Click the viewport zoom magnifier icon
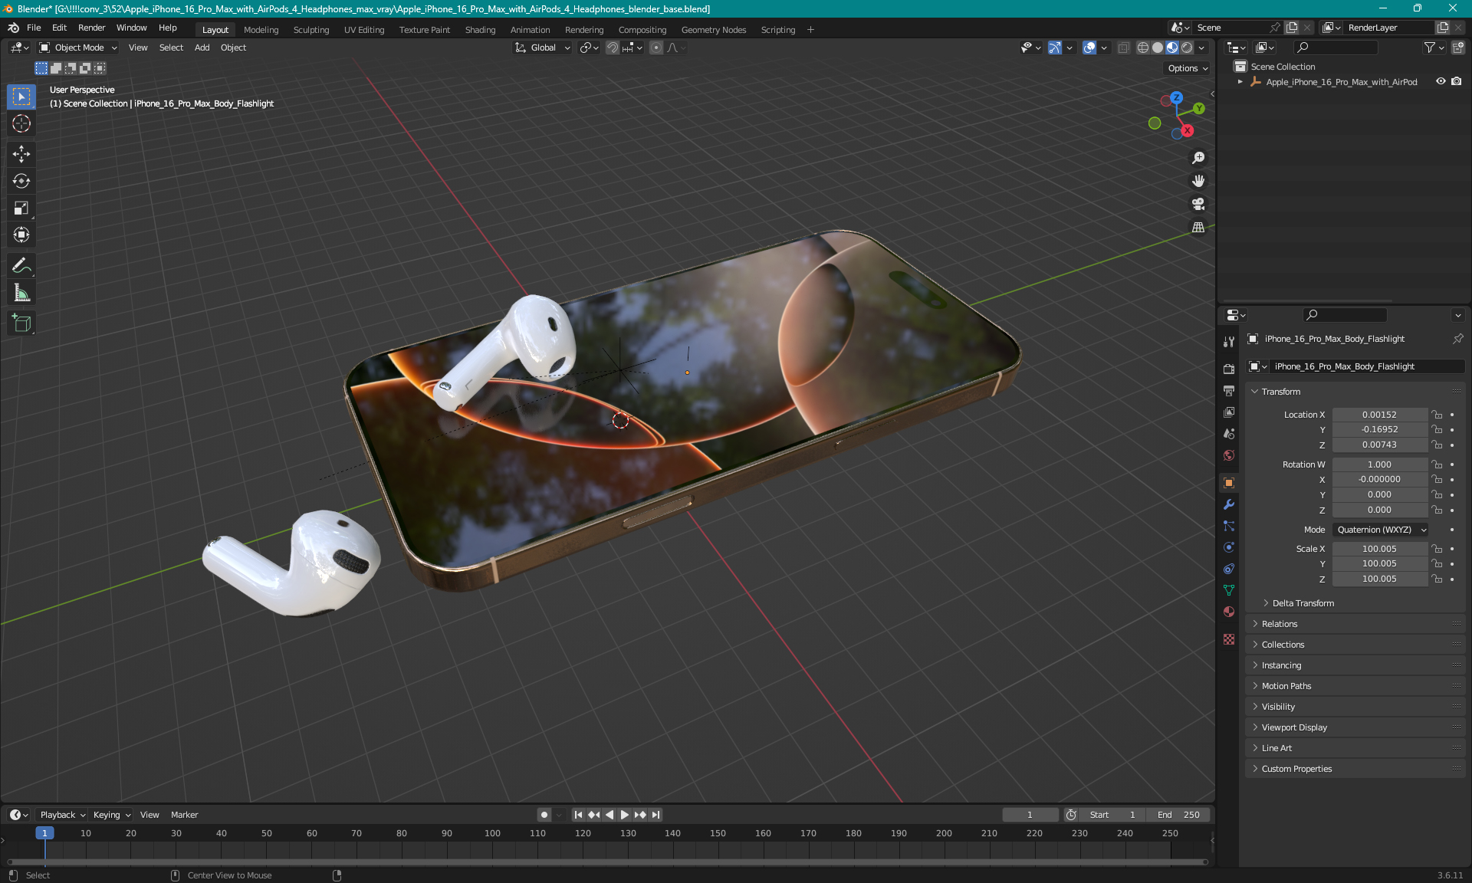 point(1198,158)
